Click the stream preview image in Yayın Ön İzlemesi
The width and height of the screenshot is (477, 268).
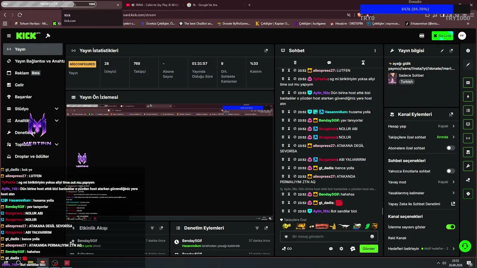point(170,162)
